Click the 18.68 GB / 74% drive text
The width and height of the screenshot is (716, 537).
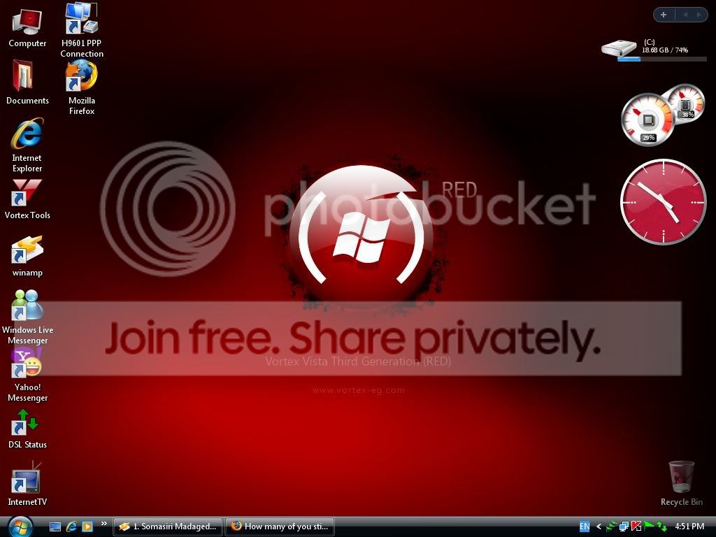pyautogui.click(x=665, y=50)
